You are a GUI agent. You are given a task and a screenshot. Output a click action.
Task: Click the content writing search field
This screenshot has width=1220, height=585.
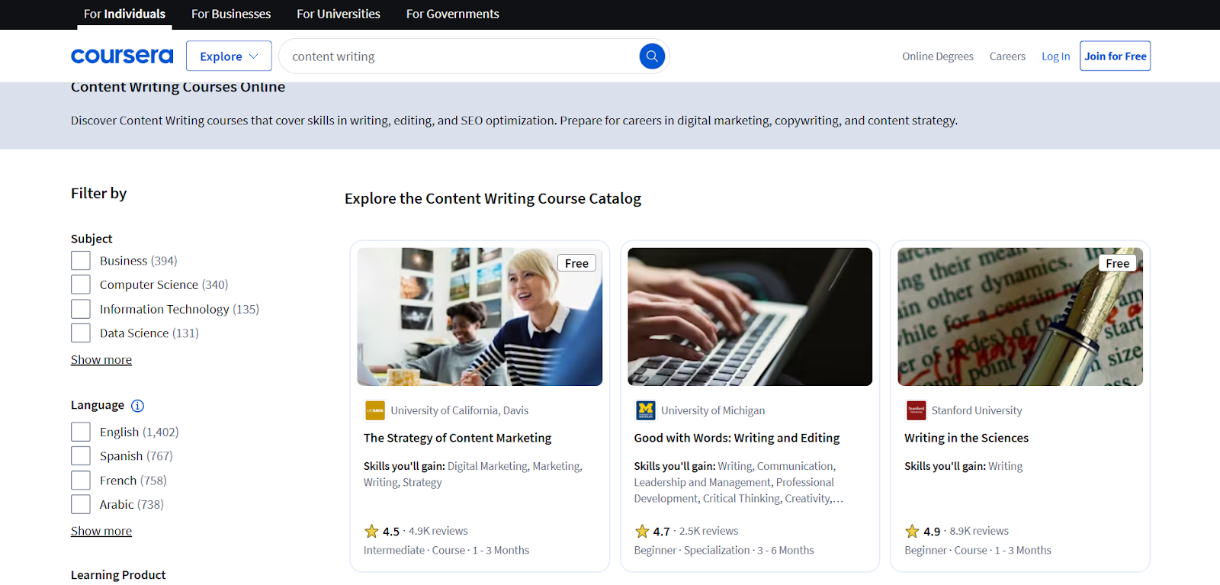pos(457,56)
